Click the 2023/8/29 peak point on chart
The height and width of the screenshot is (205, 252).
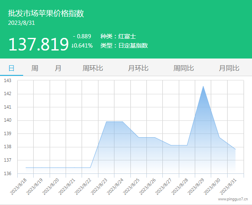[x=203, y=86]
